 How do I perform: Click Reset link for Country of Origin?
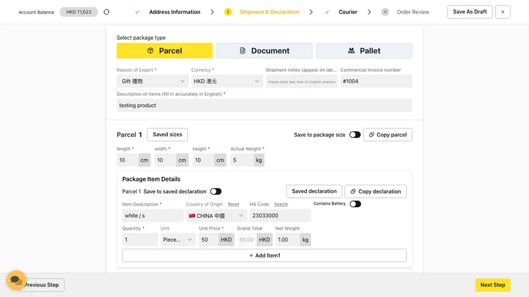233,205
